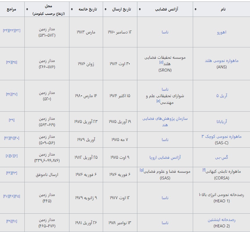Open reference [۴۰] in the SAS-C row
This screenshot has height=232, width=250.
pos(17,138)
